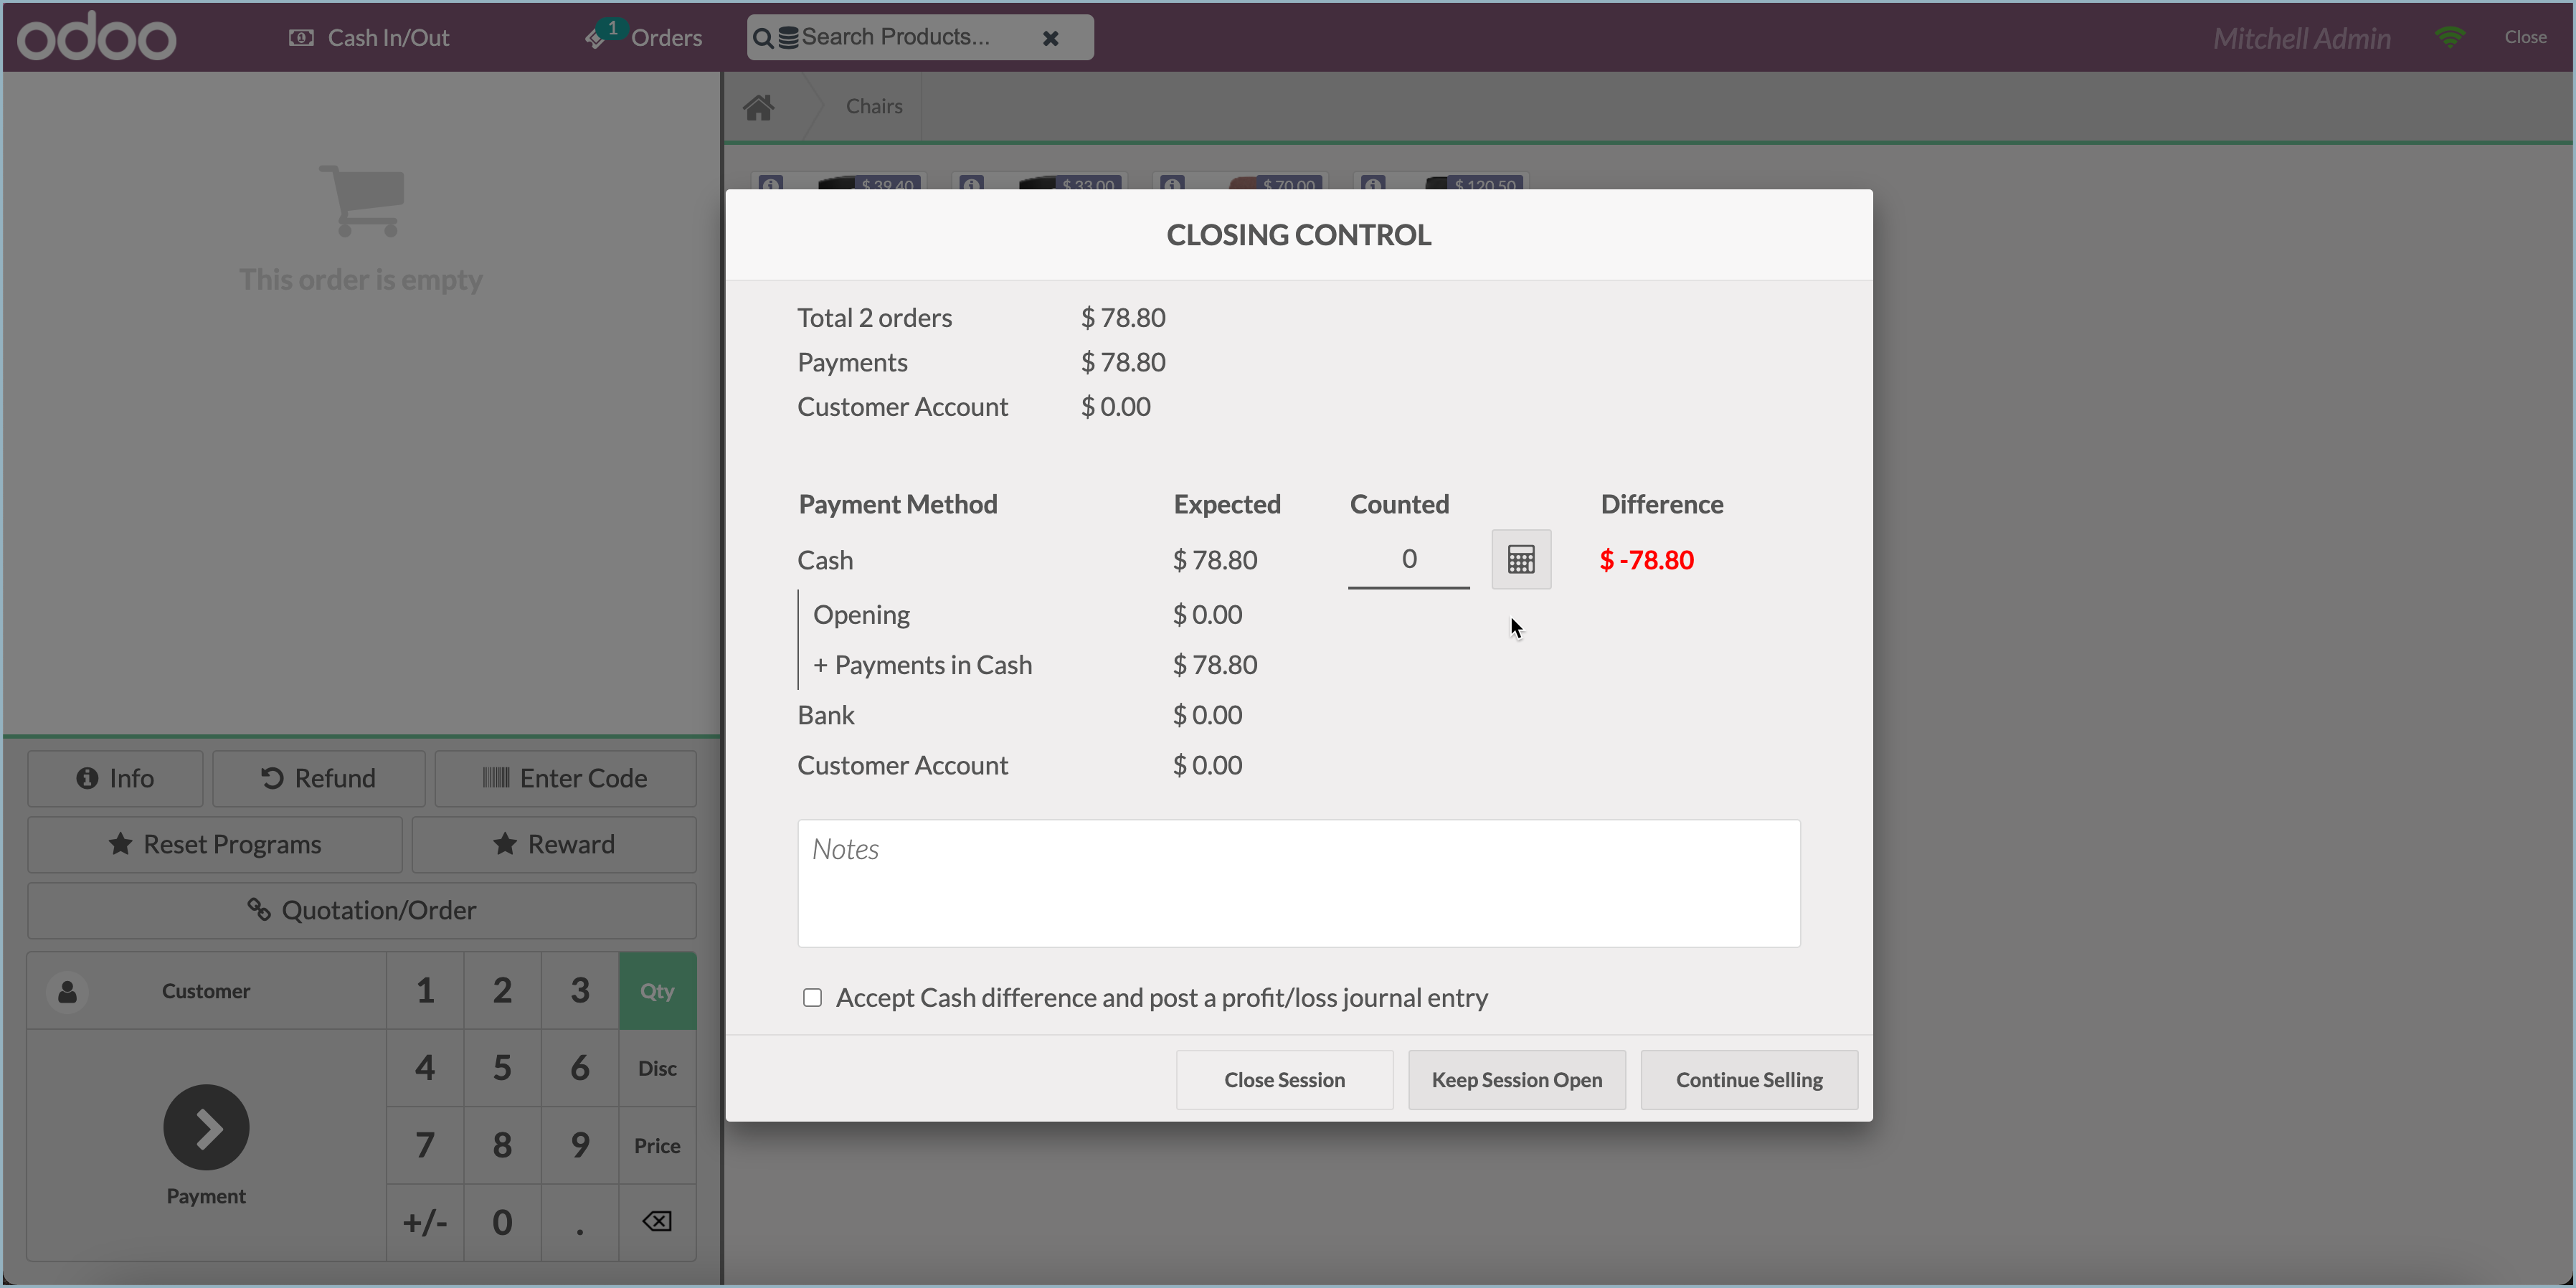Activate the Qty mode on the numpad

pos(657,991)
